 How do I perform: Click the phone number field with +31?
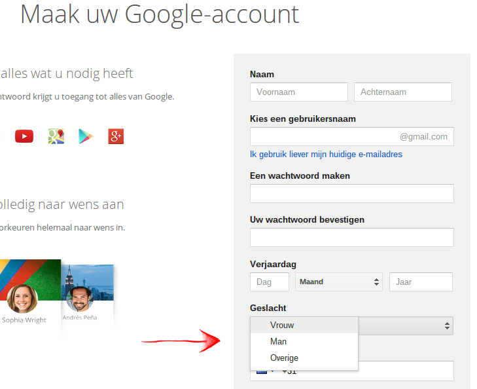click(x=351, y=371)
